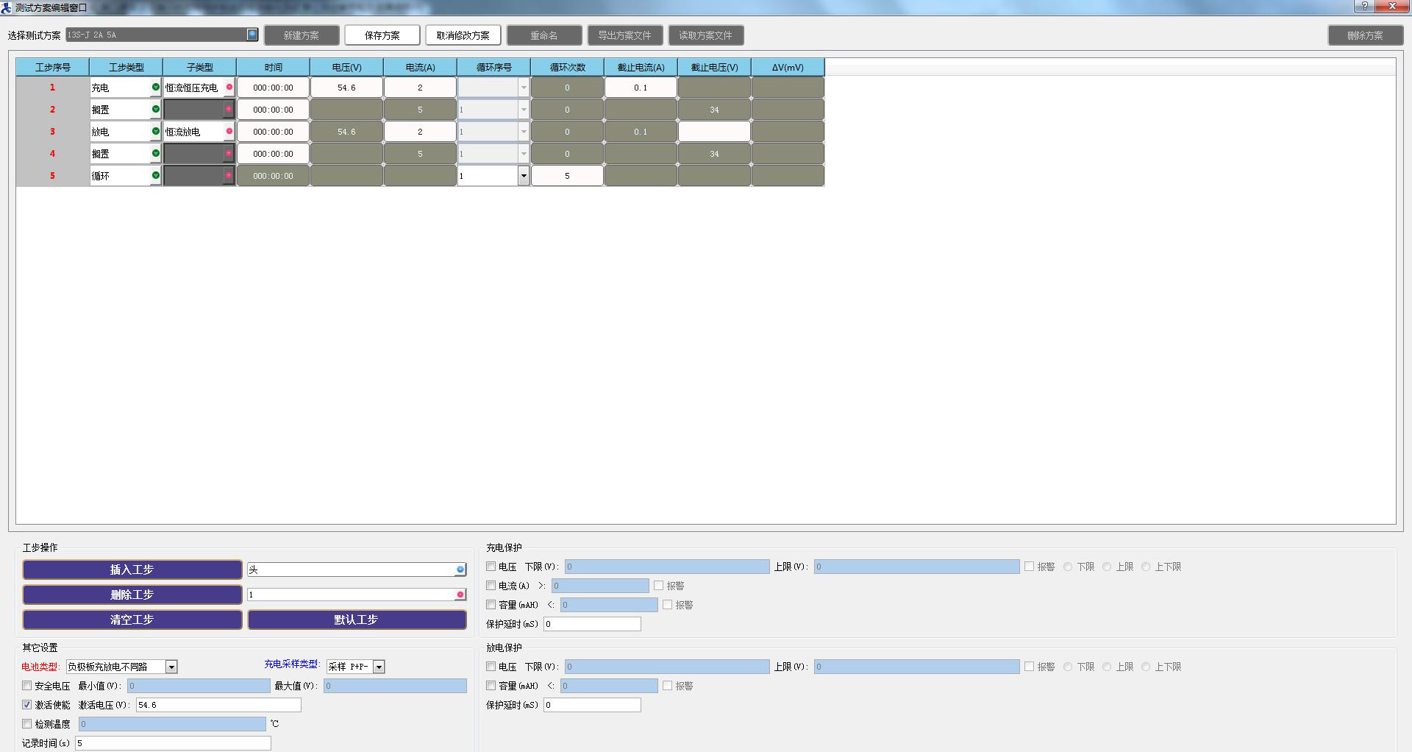Viewport: 1412px width, 752px height.
Task: Click green icon in step 1 type cell
Action: [155, 88]
